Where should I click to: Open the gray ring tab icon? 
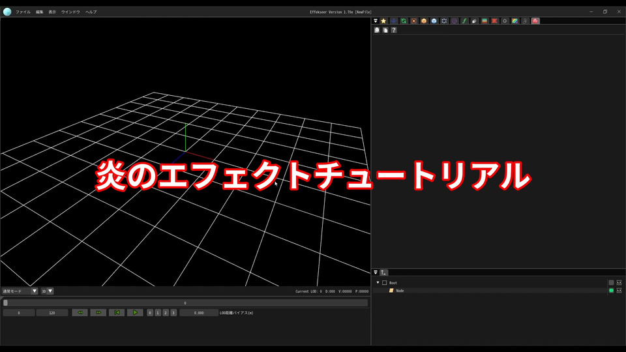(x=505, y=21)
